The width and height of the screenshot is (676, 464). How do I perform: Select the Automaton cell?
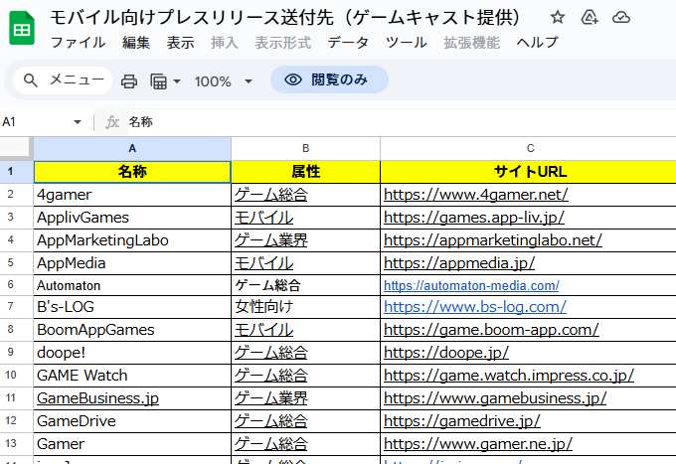(132, 285)
